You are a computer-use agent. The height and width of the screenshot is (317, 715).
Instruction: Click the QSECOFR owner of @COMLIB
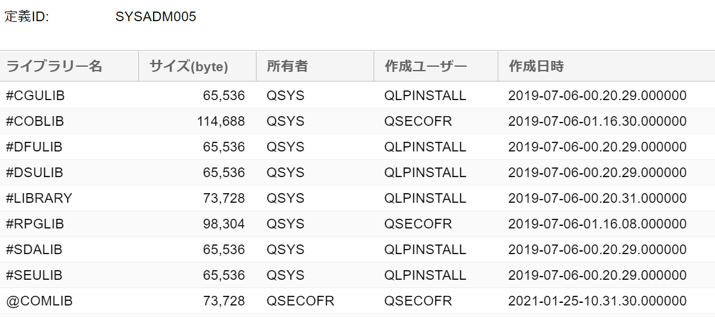pos(300,301)
